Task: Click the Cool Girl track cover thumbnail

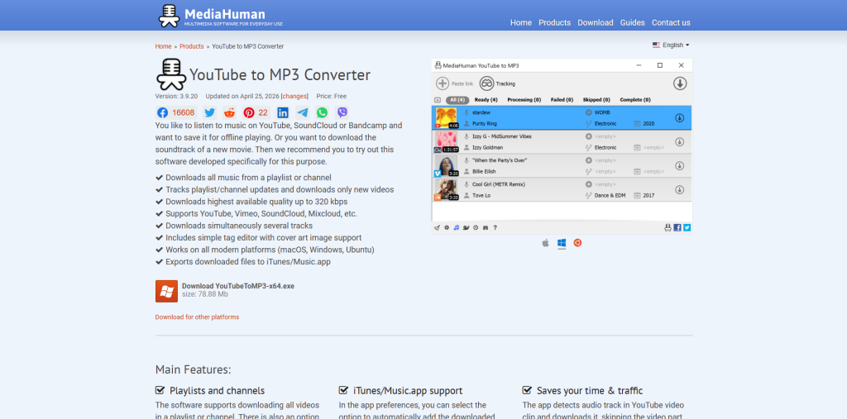Action: [446, 189]
